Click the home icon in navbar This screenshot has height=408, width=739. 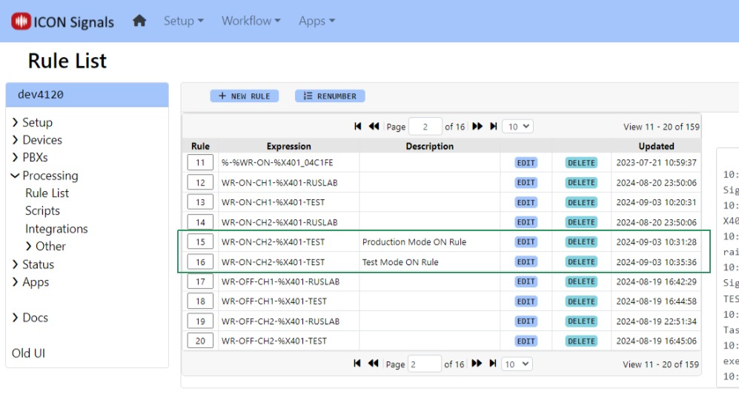(139, 21)
